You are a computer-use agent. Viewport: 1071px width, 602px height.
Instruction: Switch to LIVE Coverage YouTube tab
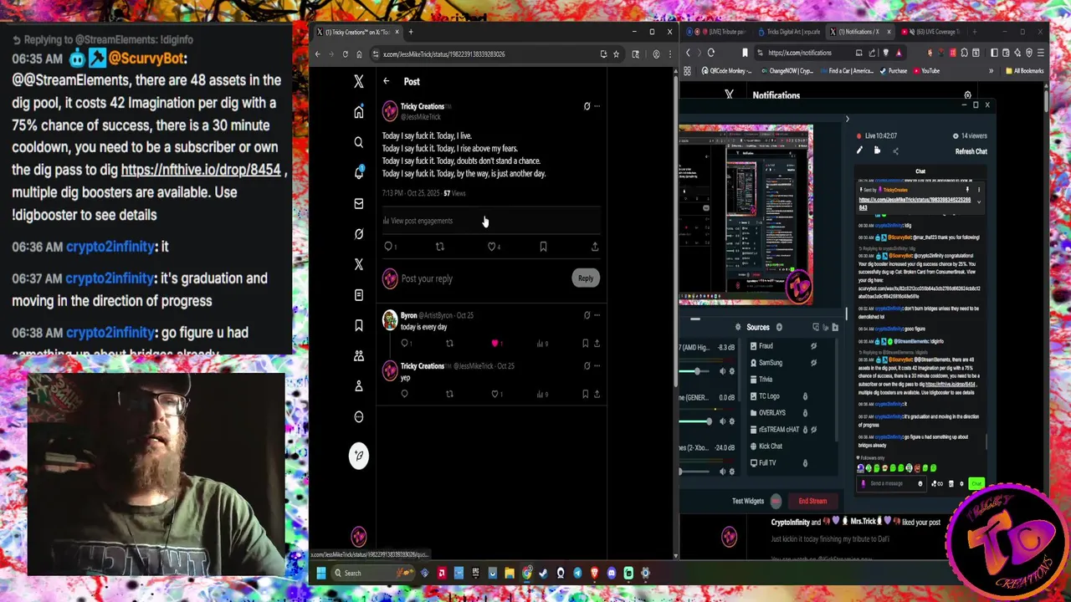click(931, 32)
